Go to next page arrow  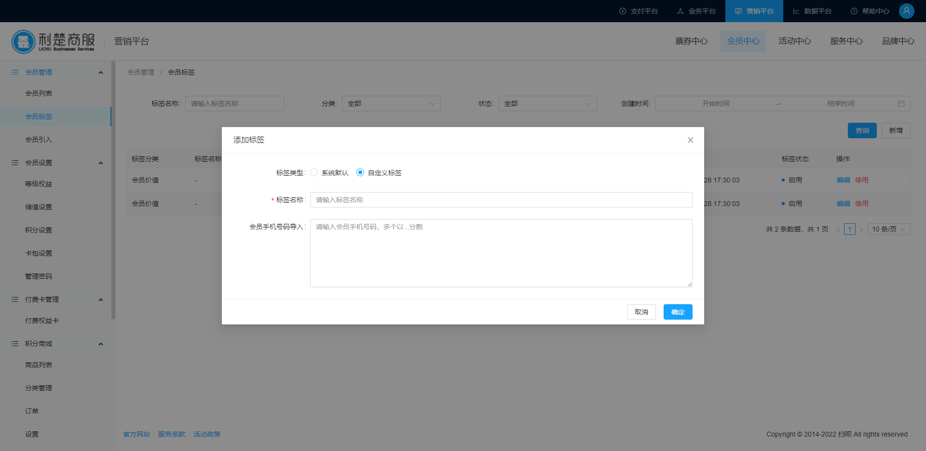(861, 229)
